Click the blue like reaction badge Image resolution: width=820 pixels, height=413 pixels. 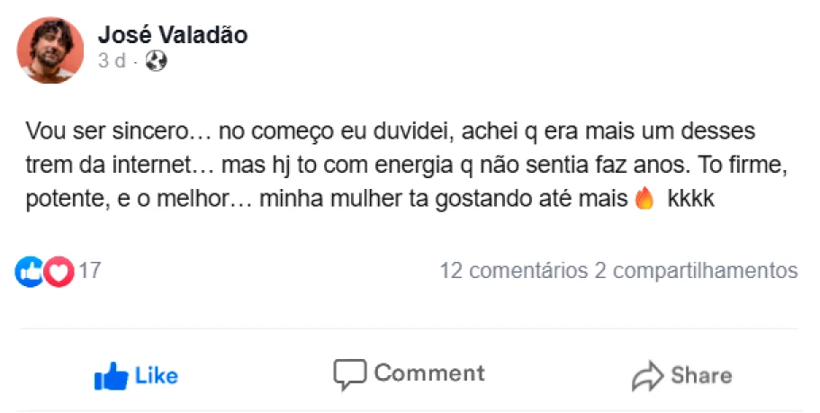pos(30,271)
